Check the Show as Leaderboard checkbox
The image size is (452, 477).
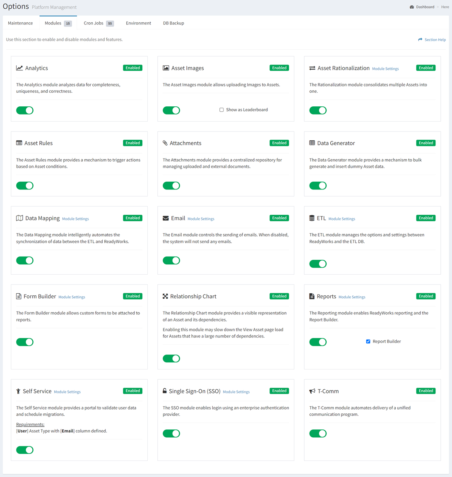[221, 110]
